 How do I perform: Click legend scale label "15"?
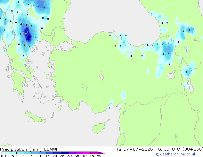coord(47,156)
